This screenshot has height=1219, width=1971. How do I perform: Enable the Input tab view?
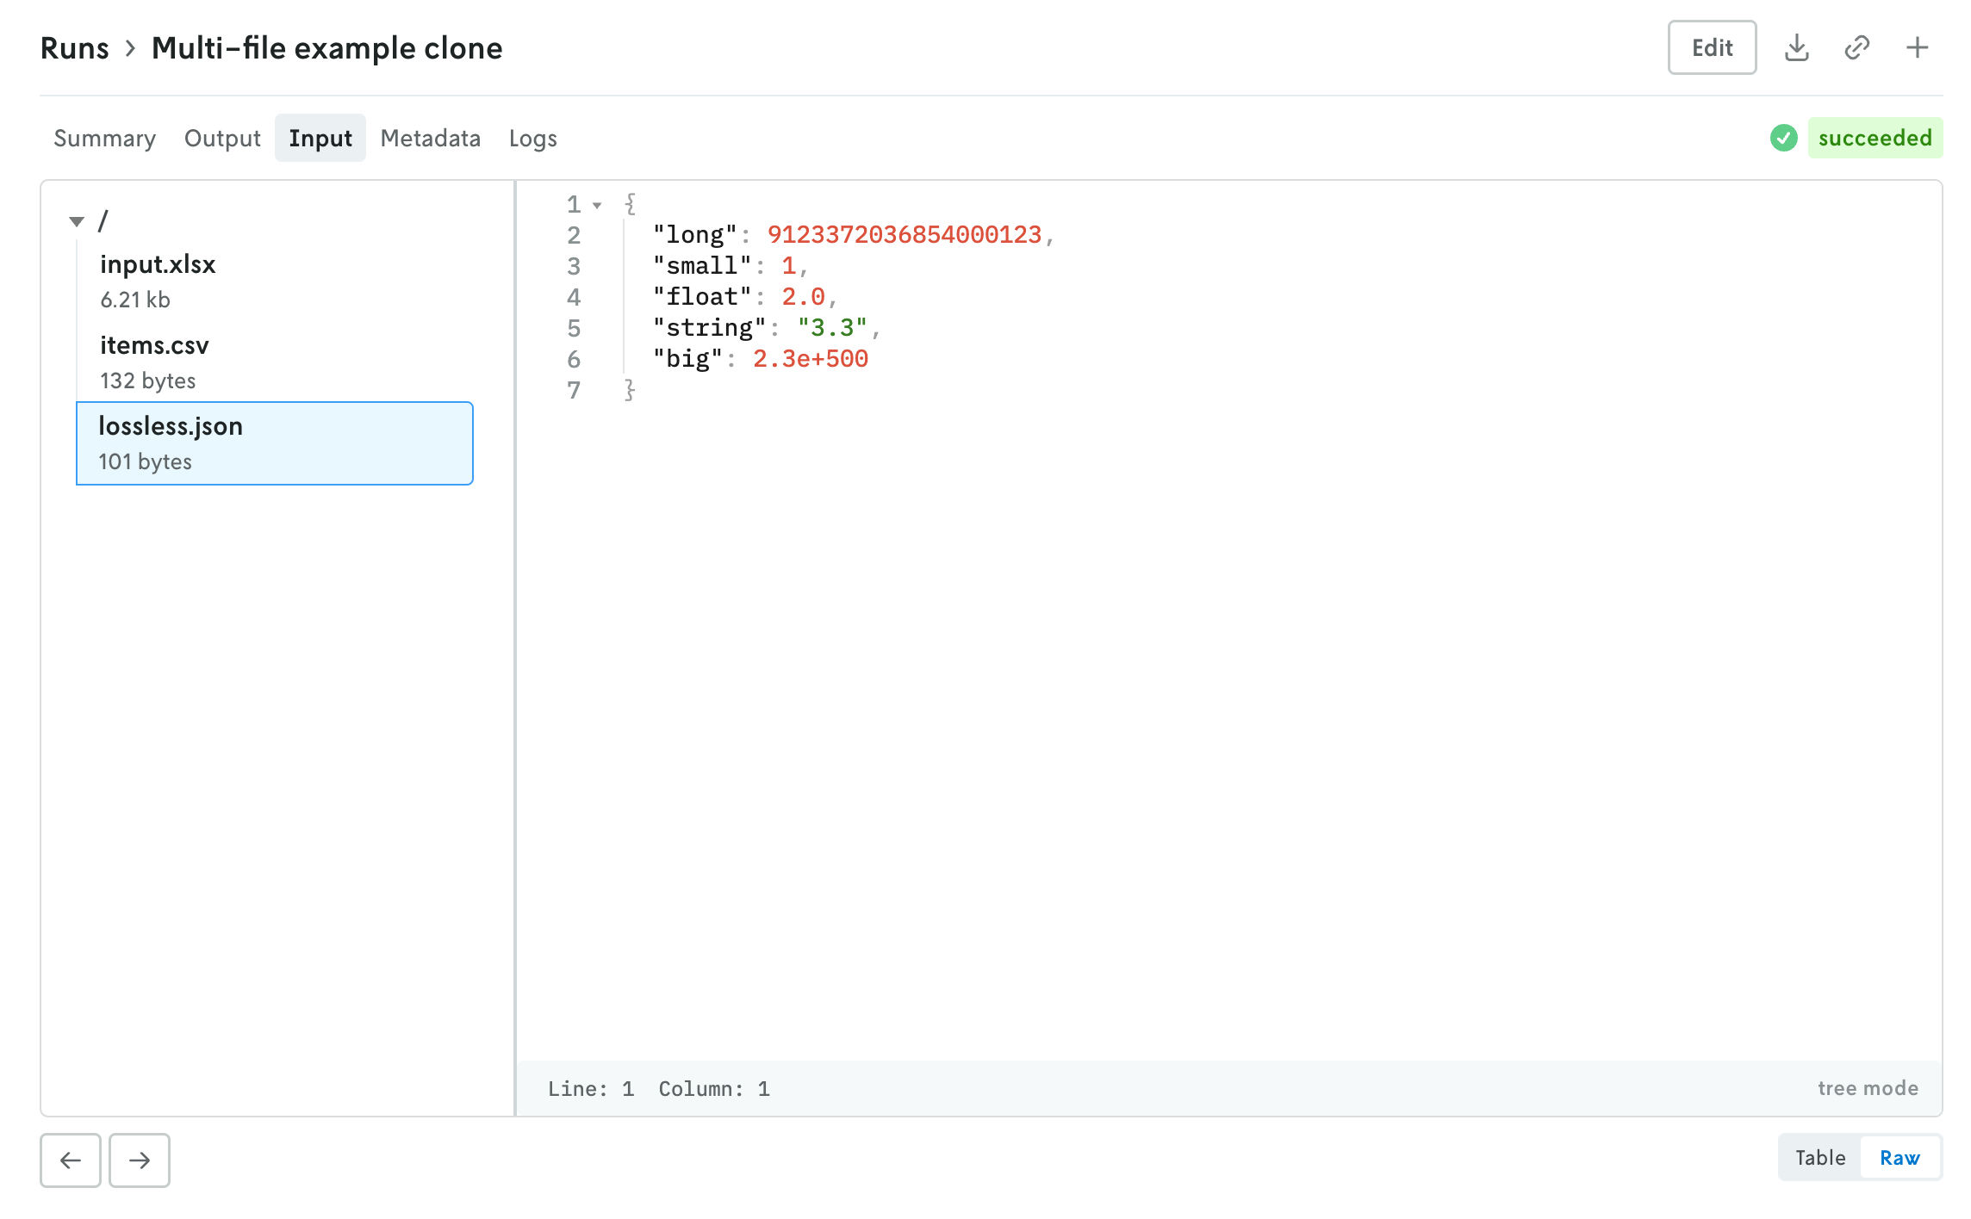[320, 138]
